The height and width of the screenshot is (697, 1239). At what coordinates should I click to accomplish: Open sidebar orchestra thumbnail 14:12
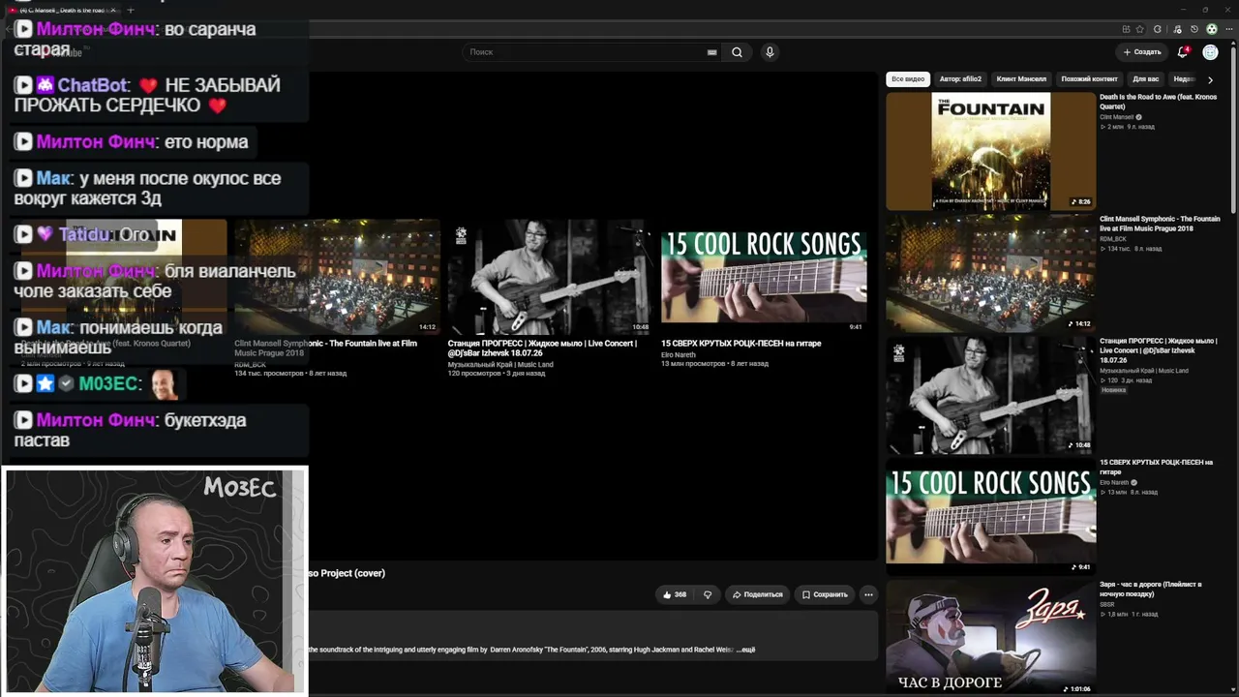(x=990, y=273)
